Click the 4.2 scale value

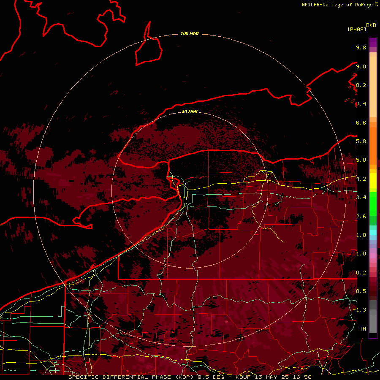click(361, 179)
